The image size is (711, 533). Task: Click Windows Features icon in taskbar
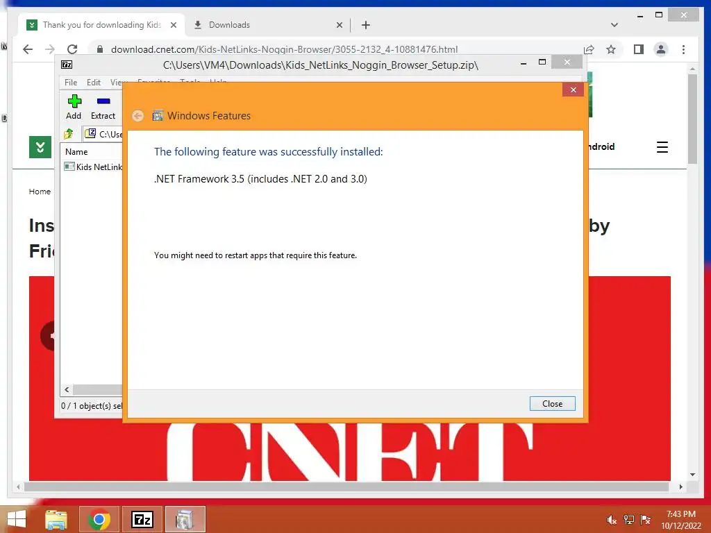pyautogui.click(x=185, y=519)
